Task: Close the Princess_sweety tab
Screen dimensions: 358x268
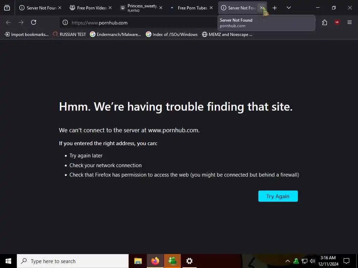Action: [x=161, y=8]
